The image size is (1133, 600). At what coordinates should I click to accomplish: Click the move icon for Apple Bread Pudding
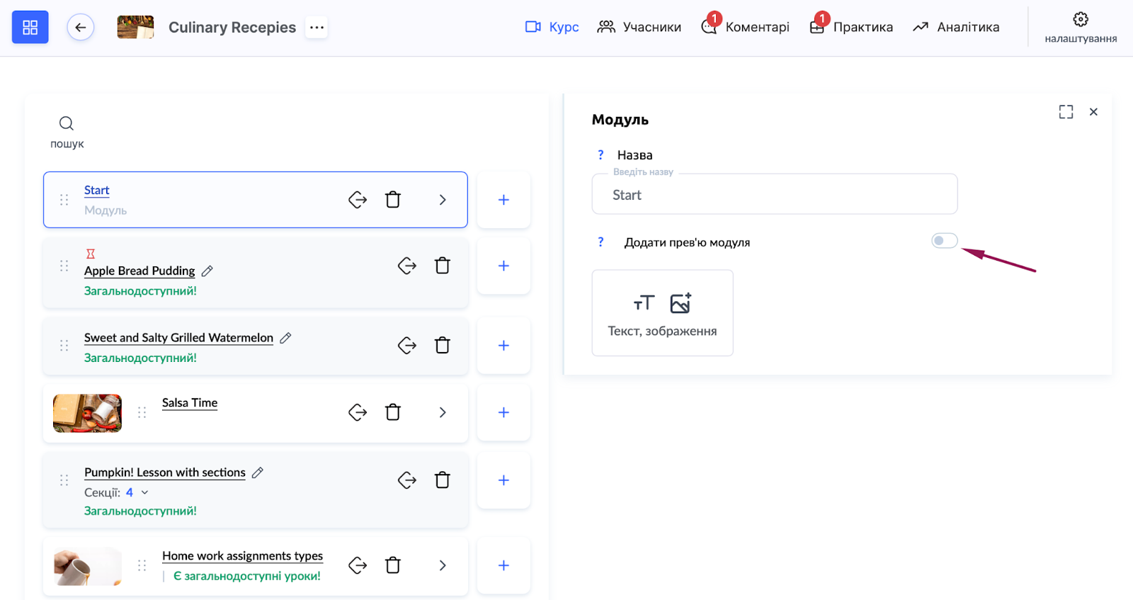(407, 266)
